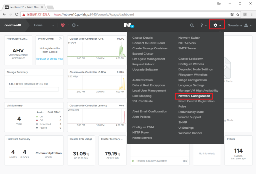Open Redundancy State
Image resolution: width=256 pixels, height=174 pixels.
191,112
